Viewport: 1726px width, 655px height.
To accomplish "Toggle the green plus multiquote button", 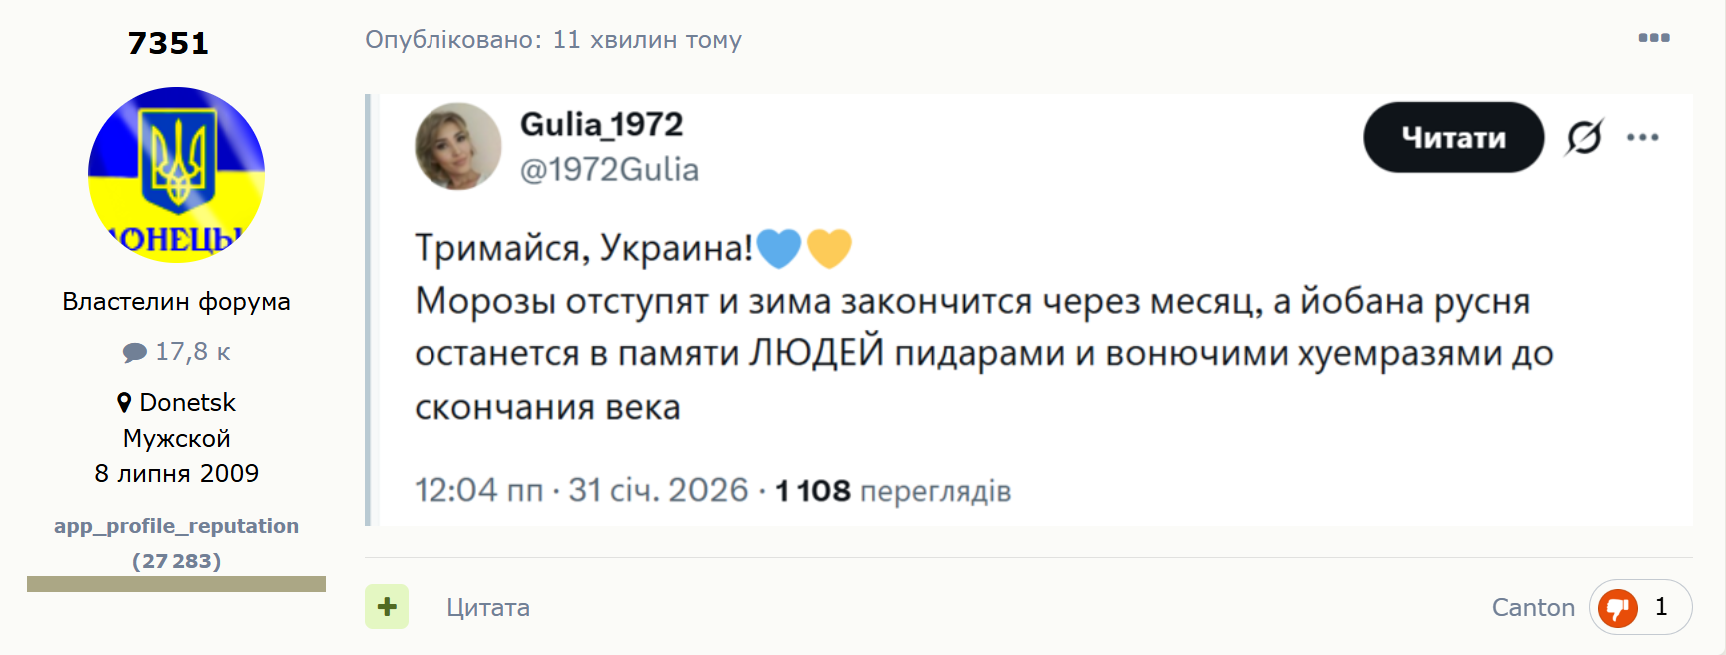I will pos(387,606).
